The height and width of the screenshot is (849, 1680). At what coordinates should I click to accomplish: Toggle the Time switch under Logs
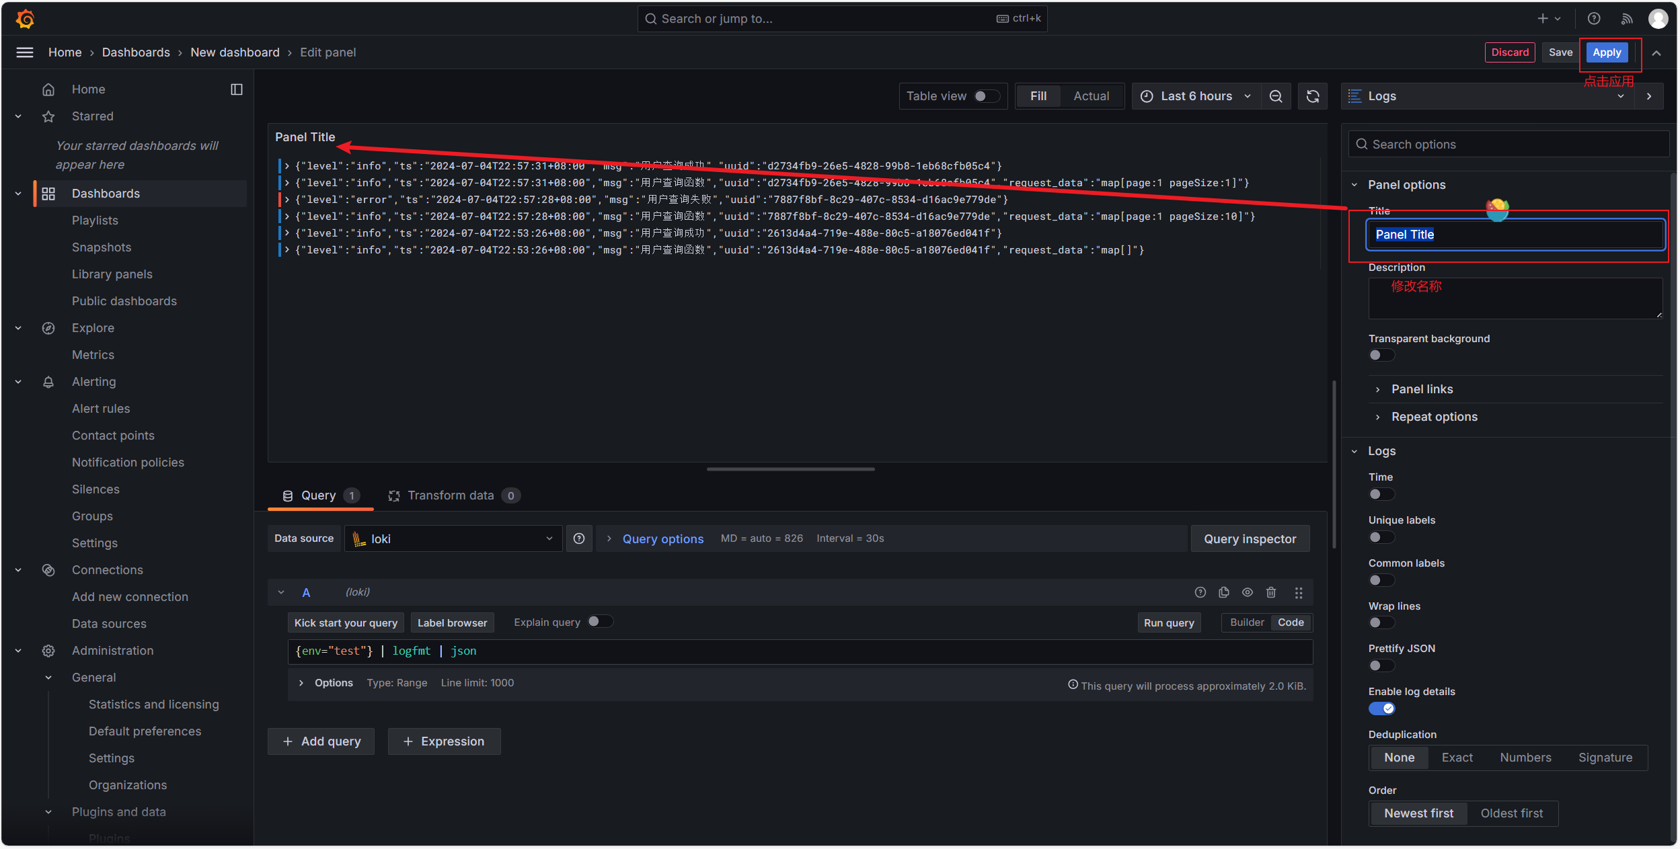tap(1381, 494)
